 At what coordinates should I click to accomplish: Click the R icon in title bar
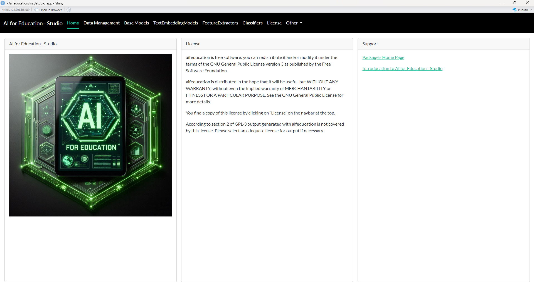point(3,3)
